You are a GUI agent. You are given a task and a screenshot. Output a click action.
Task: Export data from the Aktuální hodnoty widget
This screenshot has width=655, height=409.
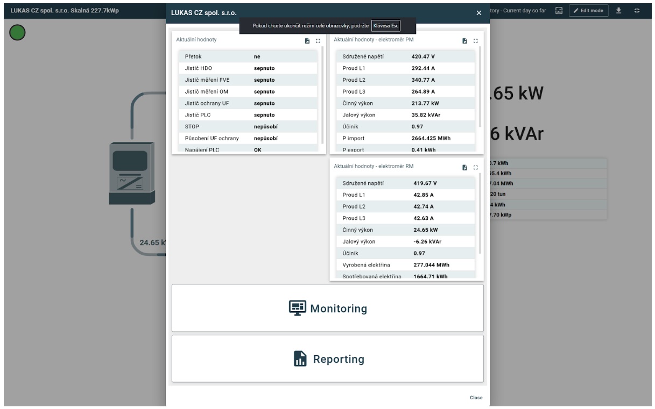click(307, 41)
